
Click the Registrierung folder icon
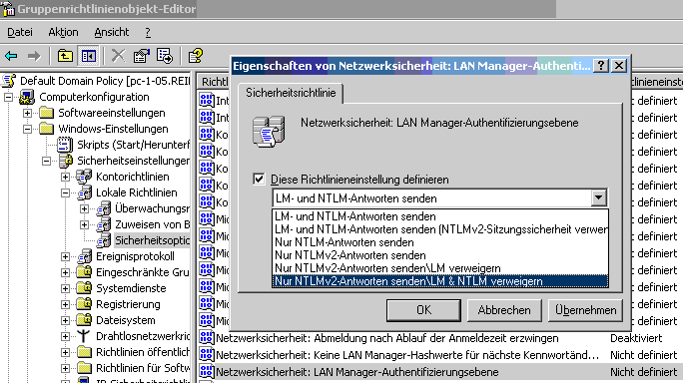point(84,304)
